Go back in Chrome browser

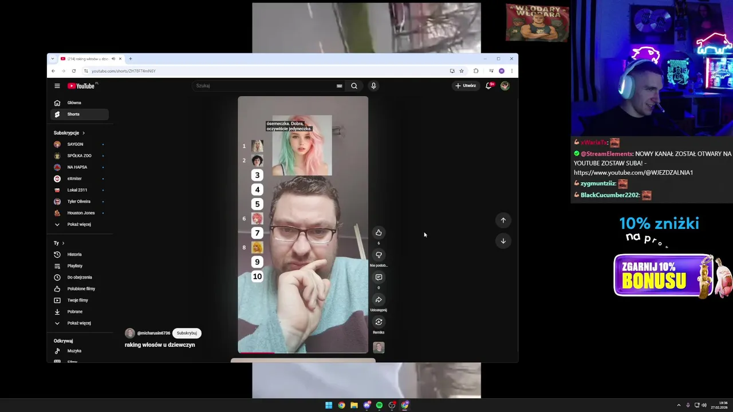click(x=53, y=71)
